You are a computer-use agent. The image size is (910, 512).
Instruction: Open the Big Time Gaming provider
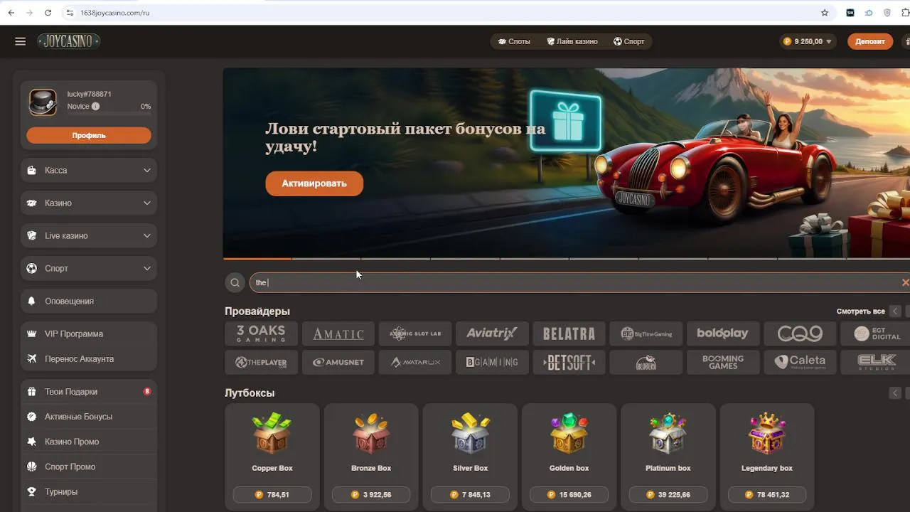click(x=646, y=334)
